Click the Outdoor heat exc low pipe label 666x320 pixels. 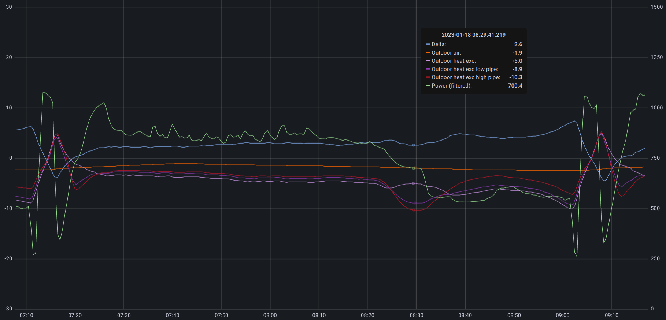(x=465, y=69)
